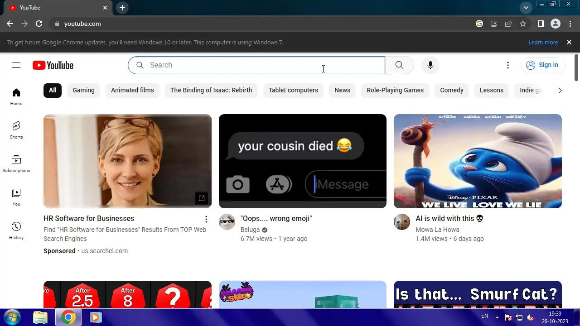Go to Home in sidebar
The width and height of the screenshot is (580, 326).
pyautogui.click(x=16, y=97)
